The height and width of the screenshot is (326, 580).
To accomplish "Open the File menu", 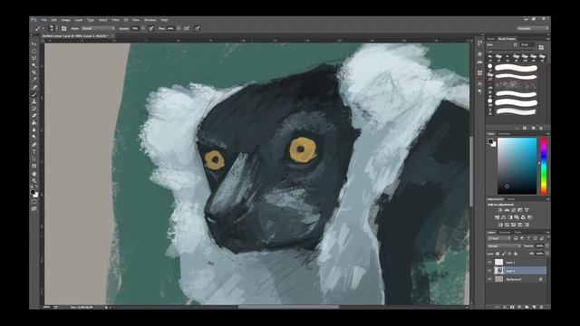I will coord(44,20).
